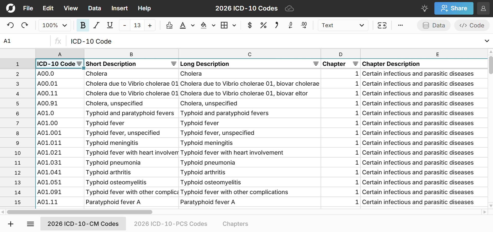Click the cell reference box A1
This screenshot has height=232, width=493.
click(25, 41)
